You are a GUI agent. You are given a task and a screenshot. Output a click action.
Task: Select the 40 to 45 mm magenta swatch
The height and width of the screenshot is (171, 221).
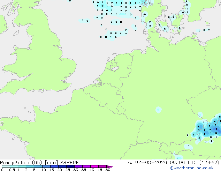pos(94,166)
